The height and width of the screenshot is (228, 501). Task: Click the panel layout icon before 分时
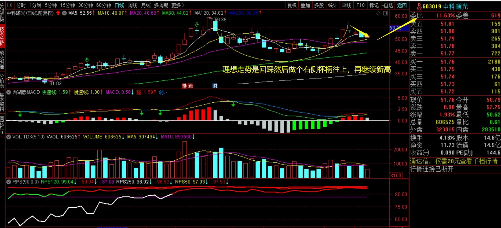point(10,5)
